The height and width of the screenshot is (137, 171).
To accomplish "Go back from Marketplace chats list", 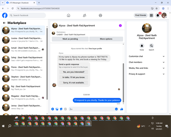I will pyautogui.click(x=4, y=23).
